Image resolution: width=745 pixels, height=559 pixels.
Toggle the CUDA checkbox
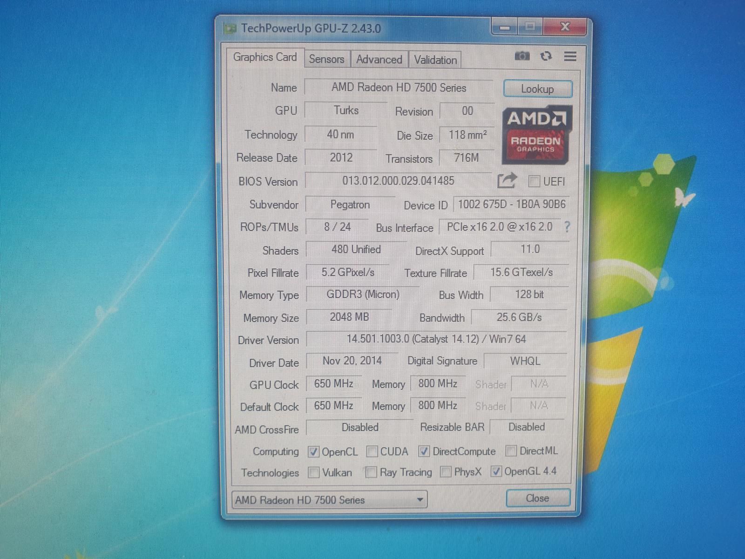pyautogui.click(x=372, y=451)
